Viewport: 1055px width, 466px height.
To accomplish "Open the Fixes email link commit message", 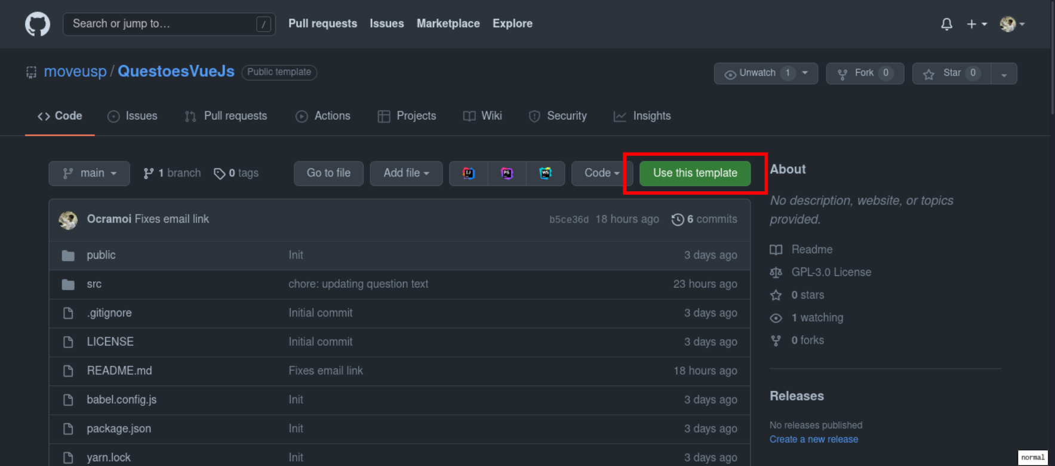I will (x=172, y=219).
